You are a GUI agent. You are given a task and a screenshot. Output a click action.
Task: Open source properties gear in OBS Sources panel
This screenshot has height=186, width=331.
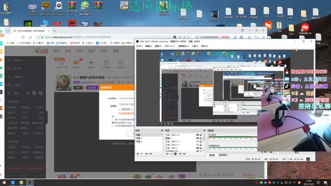point(175,154)
